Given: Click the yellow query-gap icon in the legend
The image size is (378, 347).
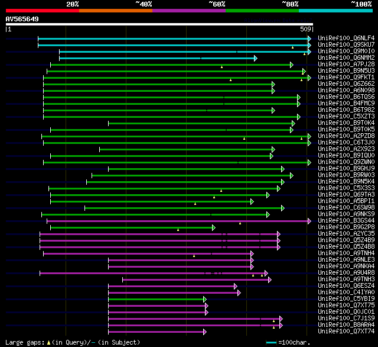Looking at the screenshot, I should tap(48, 342).
